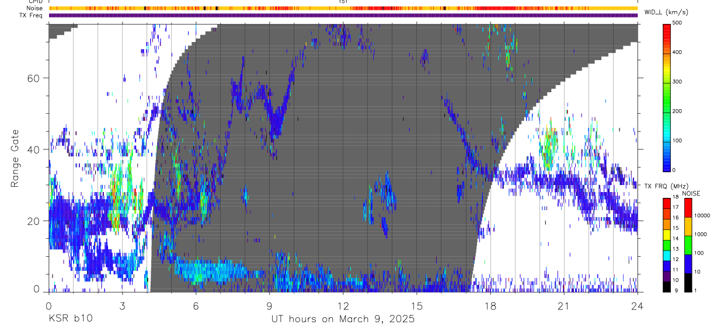Image resolution: width=717 pixels, height=331 pixels.
Task: Click the '151' CPID value above the plot
Action: (x=343, y=2)
